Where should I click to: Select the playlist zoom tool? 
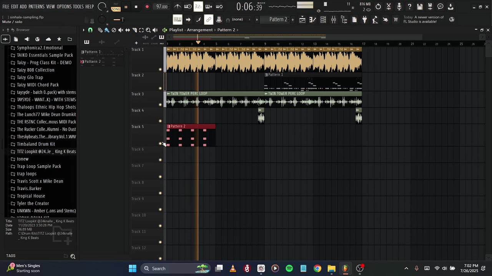pyautogui.click(x=148, y=30)
